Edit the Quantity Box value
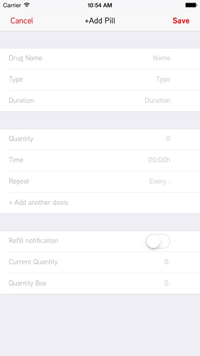Screen dimensions: 200x356 167,283
